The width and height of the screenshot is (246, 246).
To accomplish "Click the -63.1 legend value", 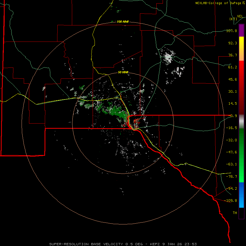I will click(x=232, y=164).
